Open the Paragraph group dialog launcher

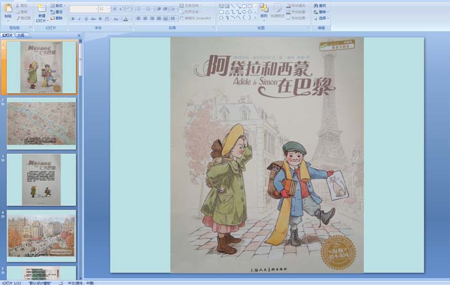[213, 28]
